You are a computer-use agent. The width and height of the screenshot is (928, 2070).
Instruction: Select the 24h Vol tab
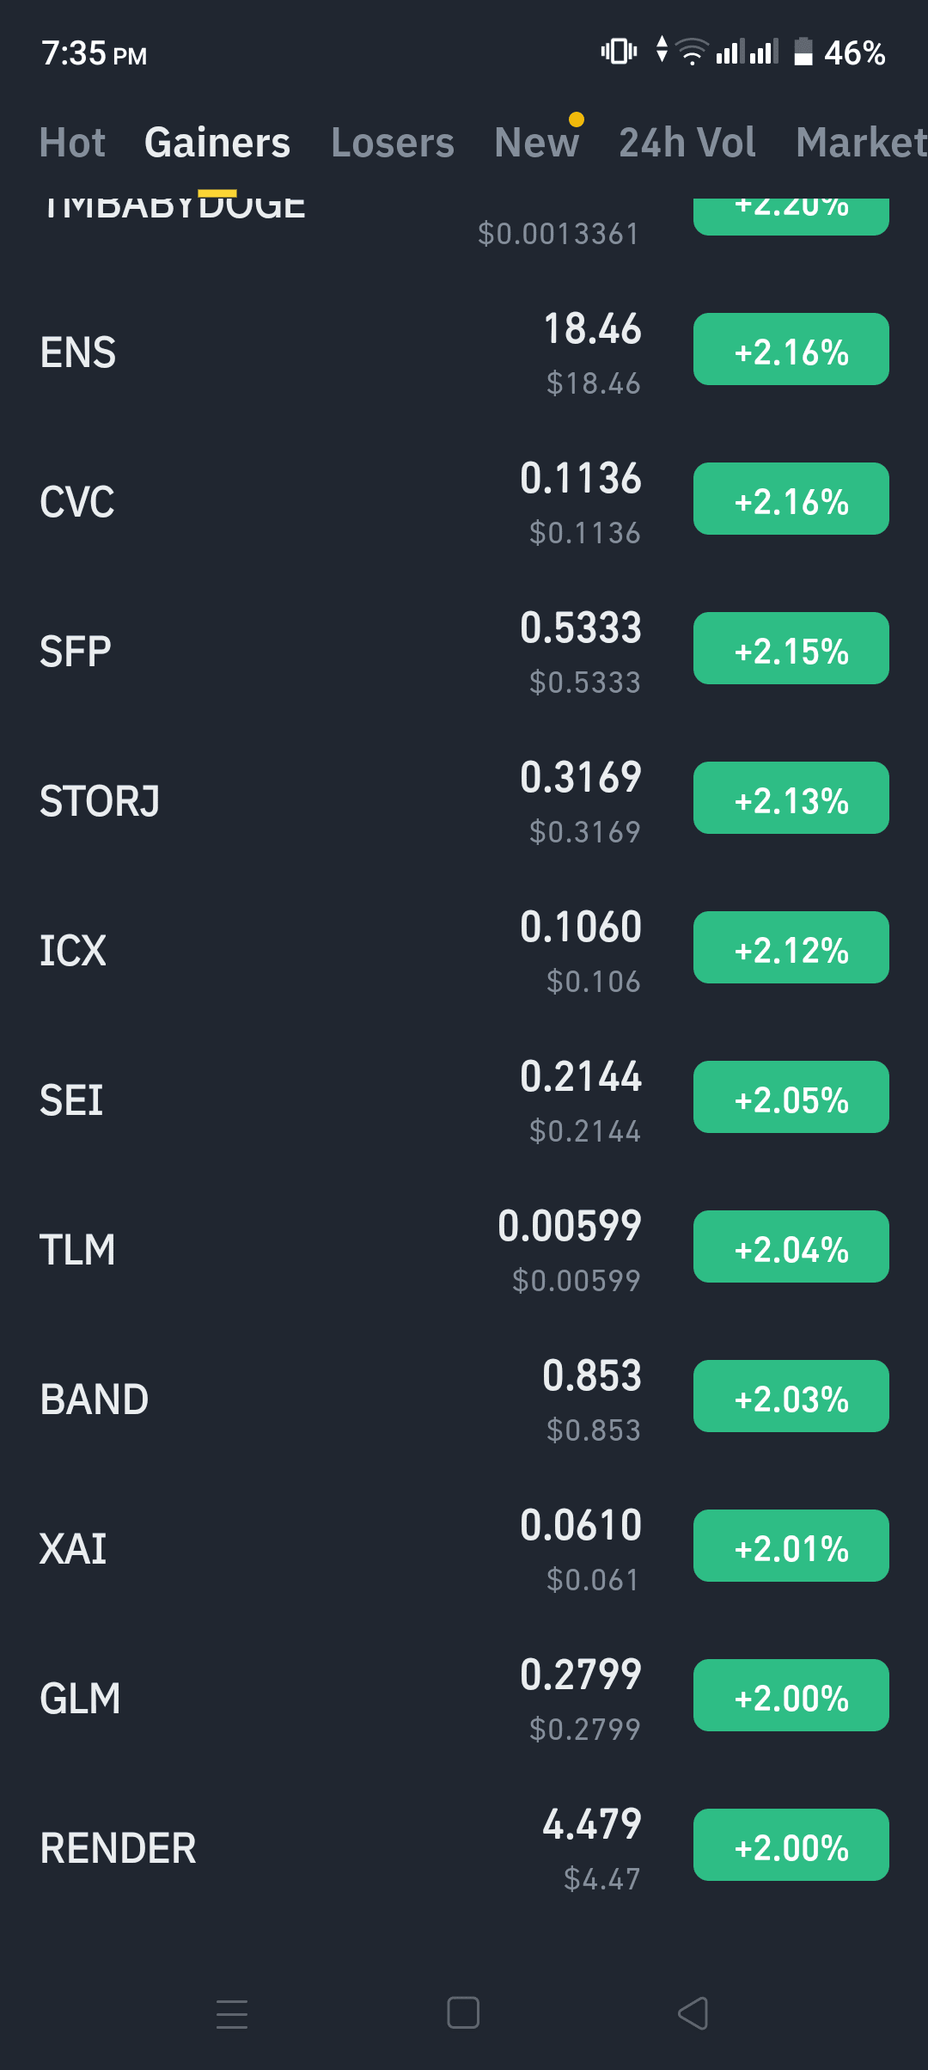click(x=687, y=143)
